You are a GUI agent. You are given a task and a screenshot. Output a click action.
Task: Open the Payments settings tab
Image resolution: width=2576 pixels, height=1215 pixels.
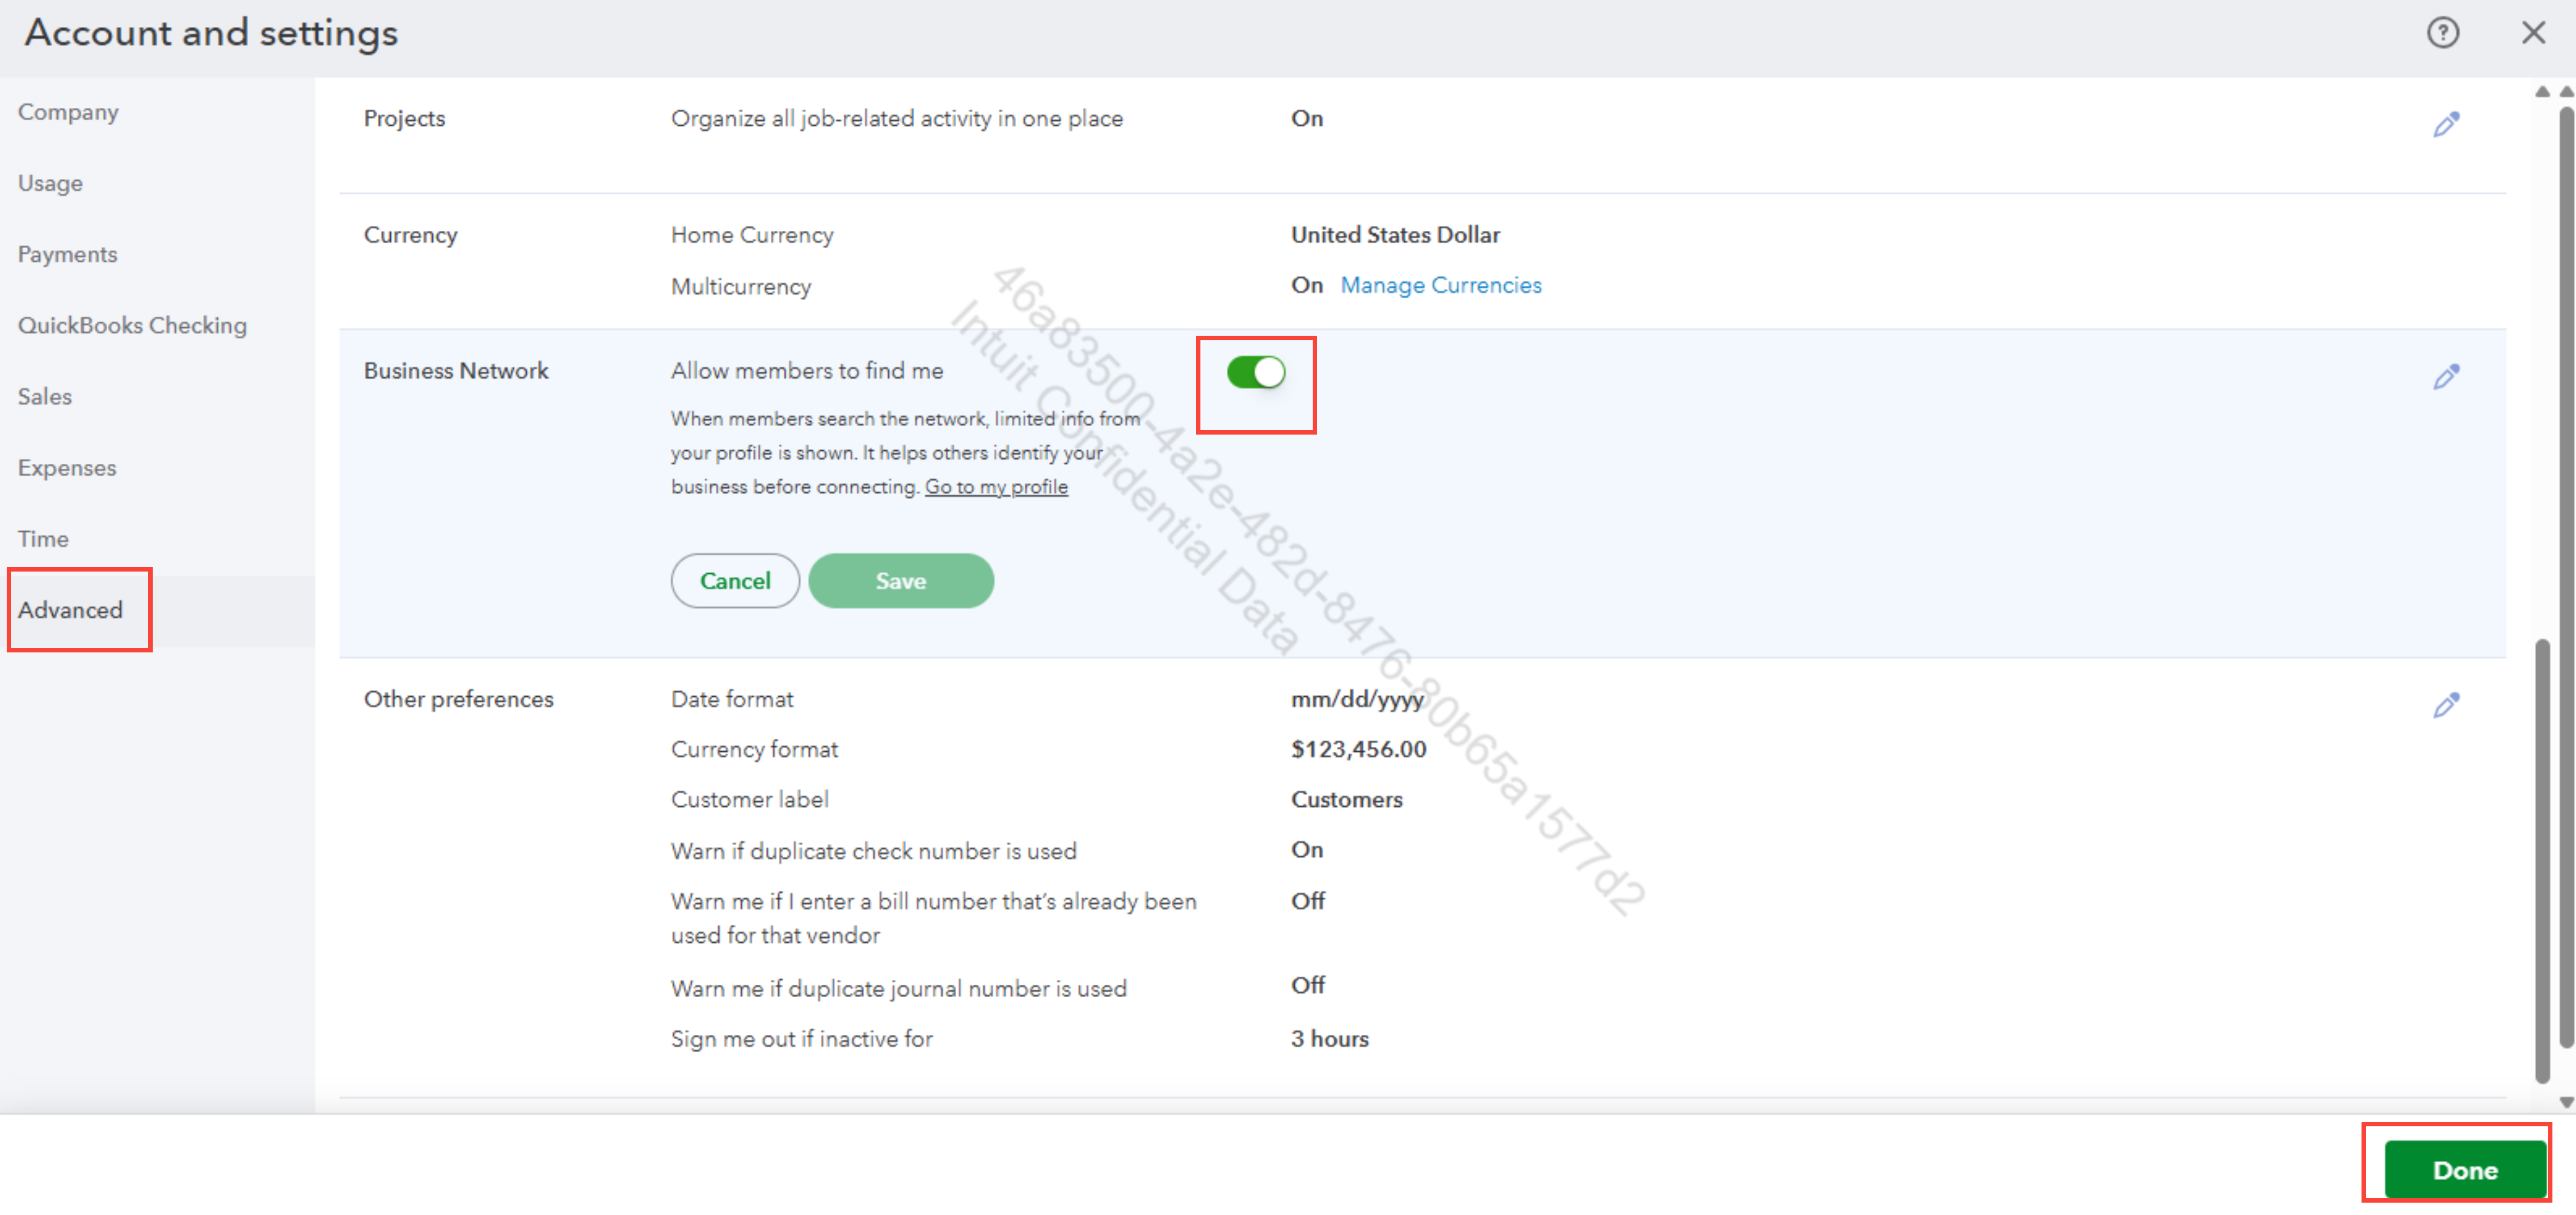tap(67, 254)
